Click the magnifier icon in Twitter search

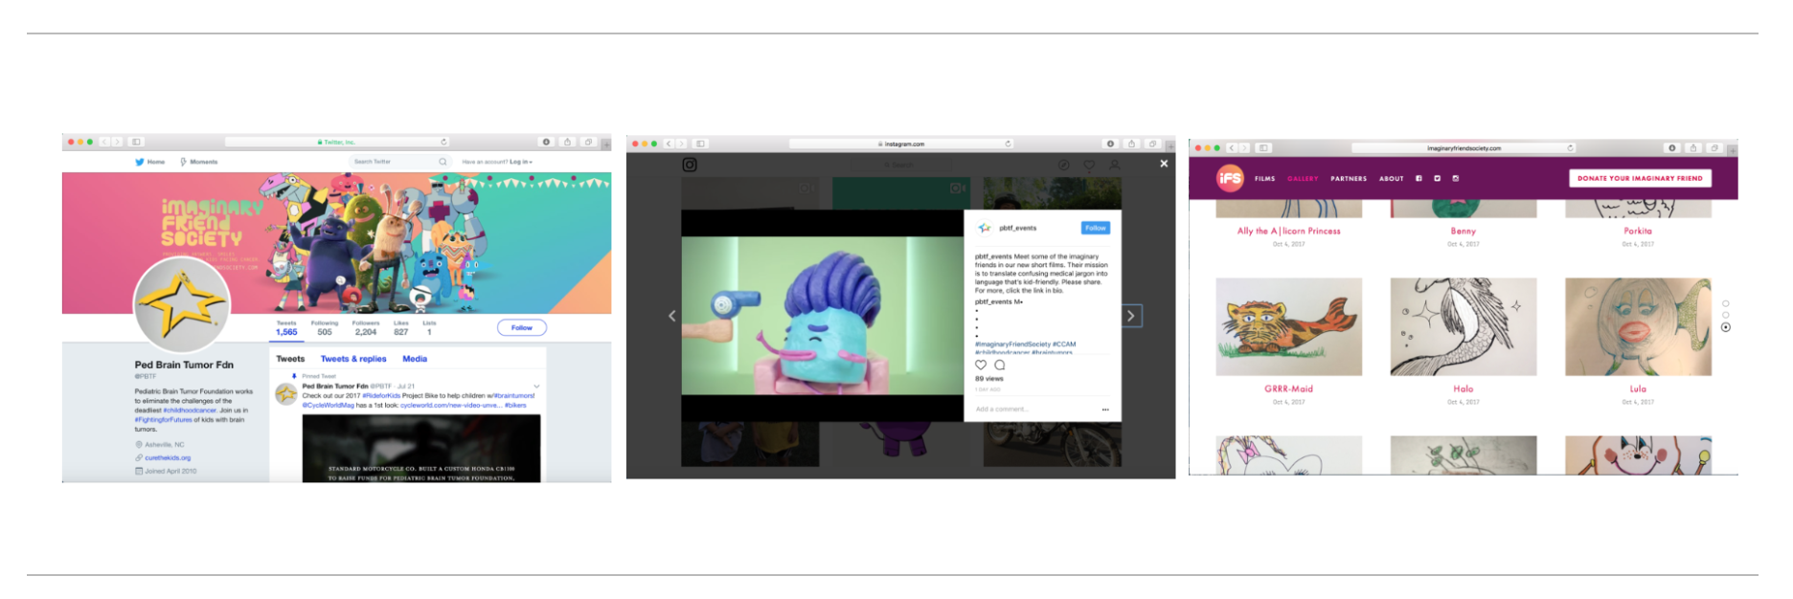point(443,162)
